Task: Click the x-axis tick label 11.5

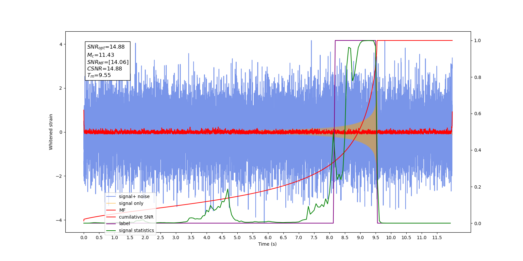Action: pyautogui.click(x=437, y=238)
